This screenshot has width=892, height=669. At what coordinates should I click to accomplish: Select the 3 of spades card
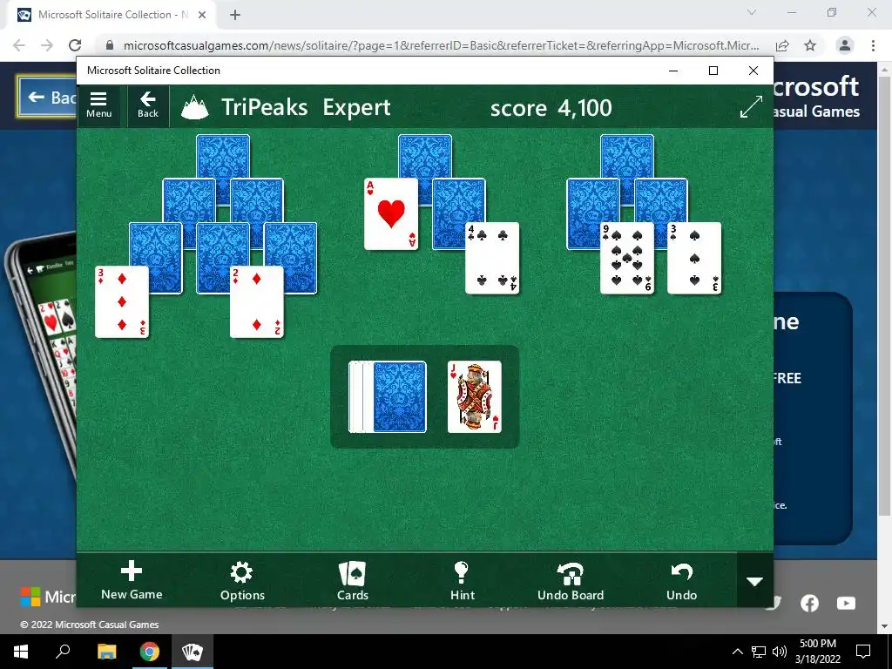tap(694, 258)
